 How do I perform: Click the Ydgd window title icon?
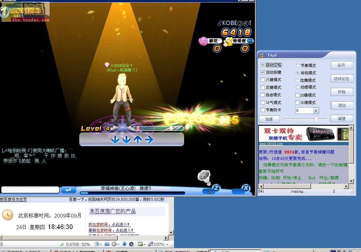click(261, 55)
